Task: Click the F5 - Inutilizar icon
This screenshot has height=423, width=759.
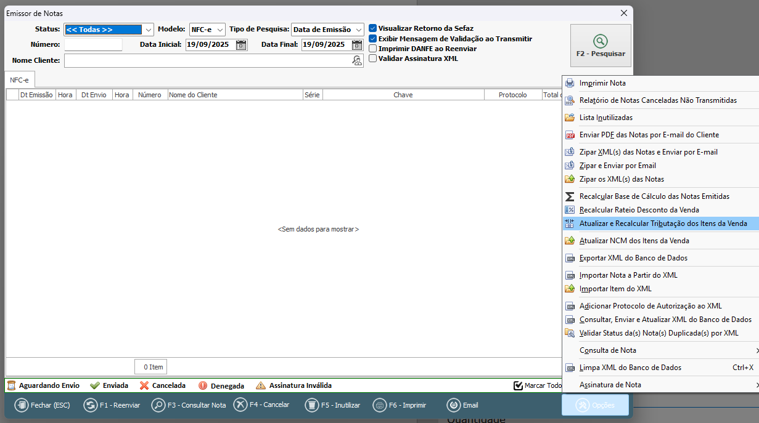Action: [x=312, y=405]
